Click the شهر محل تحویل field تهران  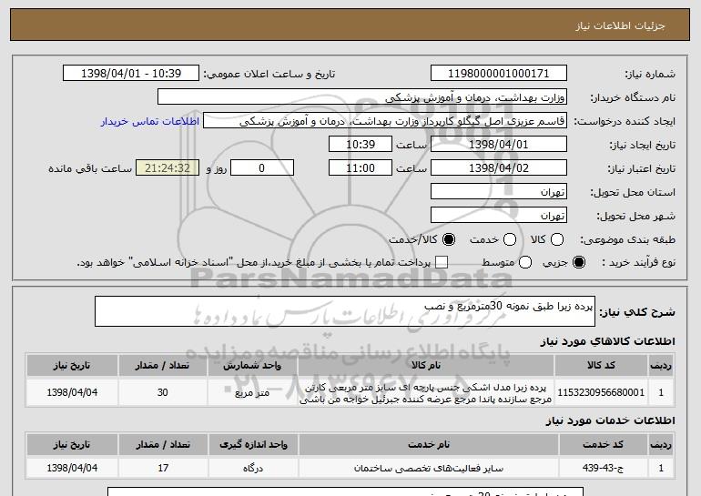point(499,216)
